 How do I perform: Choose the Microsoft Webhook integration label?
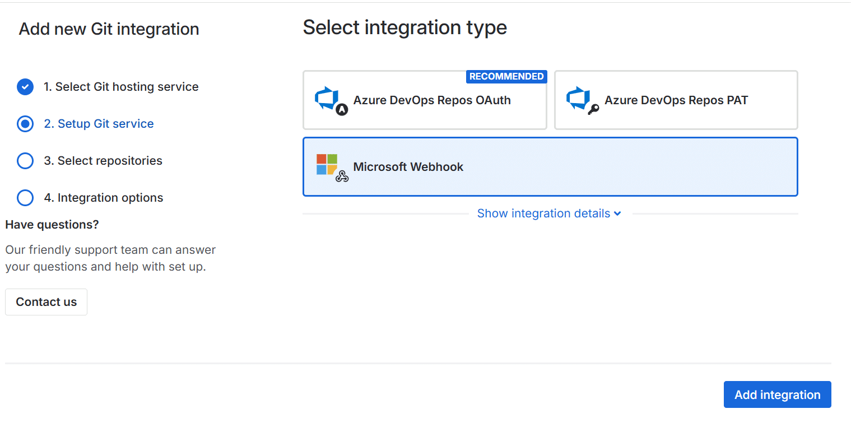click(408, 167)
